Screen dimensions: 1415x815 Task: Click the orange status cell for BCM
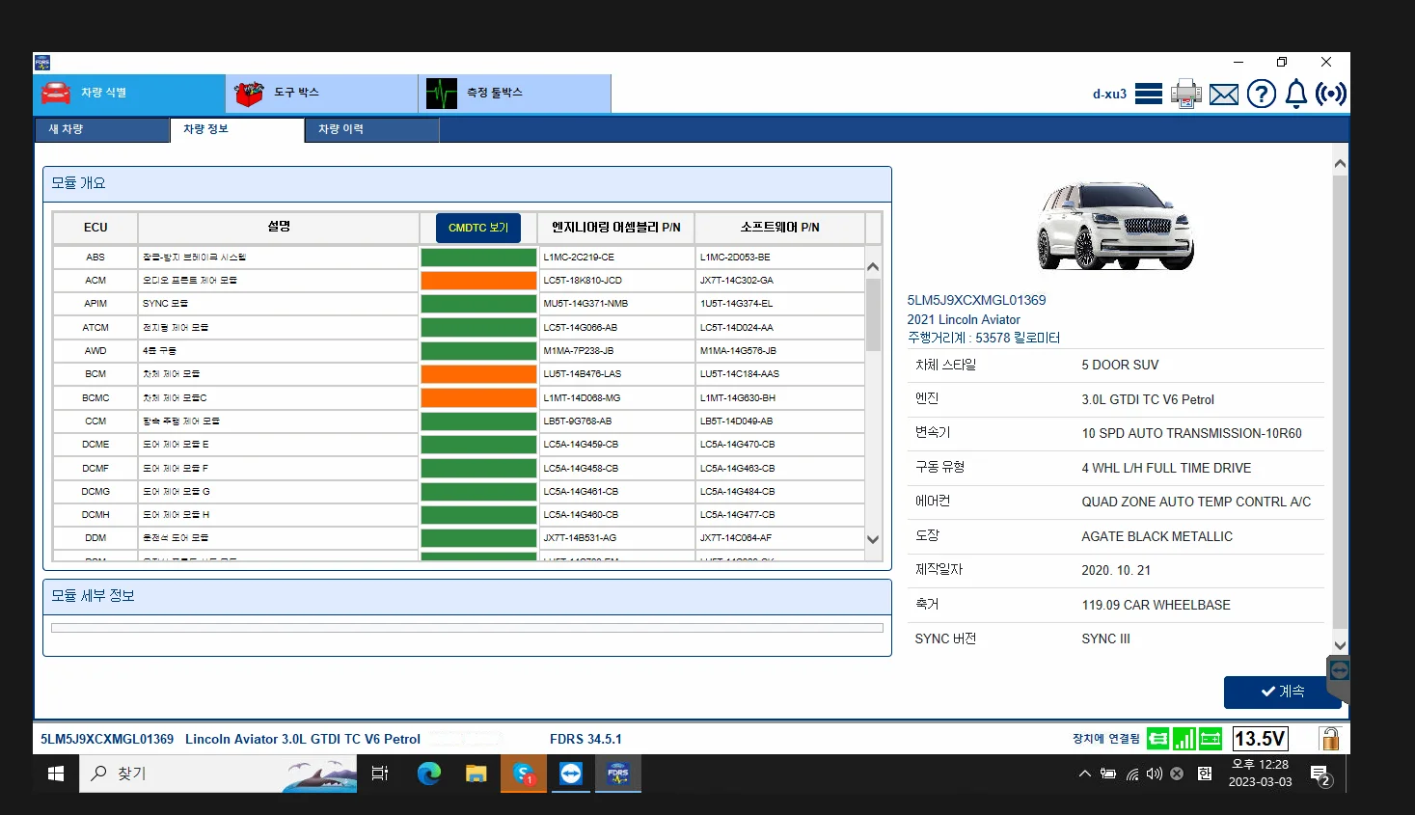[478, 374]
